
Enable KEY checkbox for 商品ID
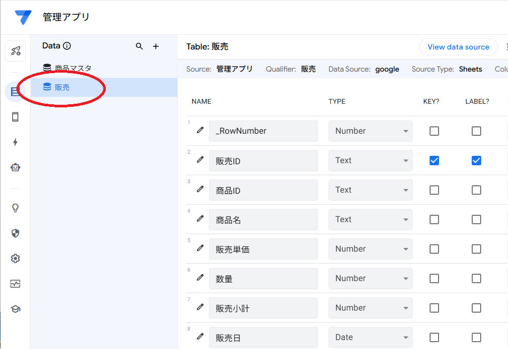pos(434,190)
